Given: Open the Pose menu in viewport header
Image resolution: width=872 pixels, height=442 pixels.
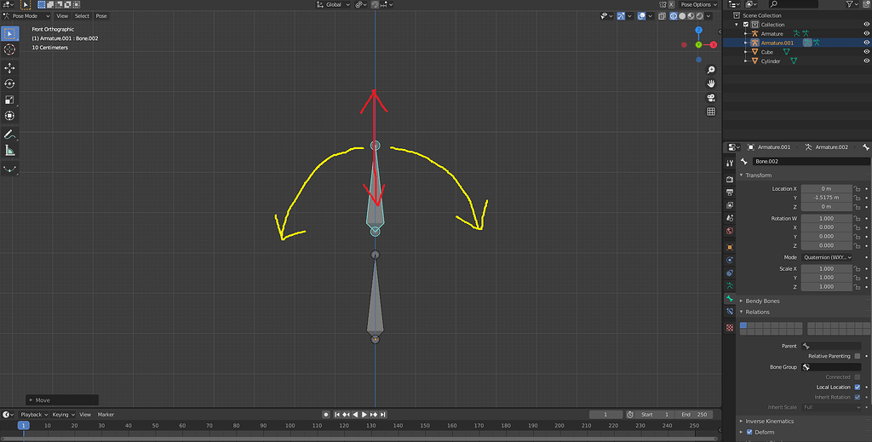Looking at the screenshot, I should click(x=101, y=16).
